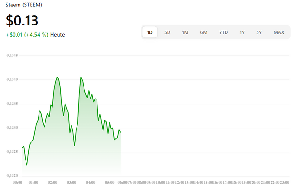The height and width of the screenshot is (185, 297).
Task: Click the 00:00 x-axis label
Action: (x=18, y=182)
